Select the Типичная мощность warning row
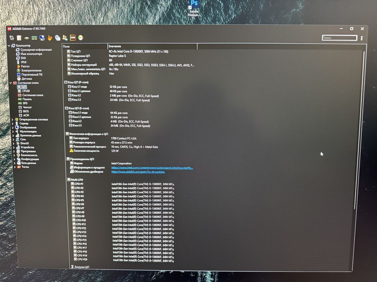This screenshot has height=282, width=377. click(94, 151)
